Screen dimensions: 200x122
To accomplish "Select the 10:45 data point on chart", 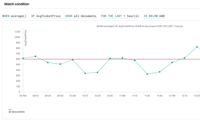I will 110,58.
